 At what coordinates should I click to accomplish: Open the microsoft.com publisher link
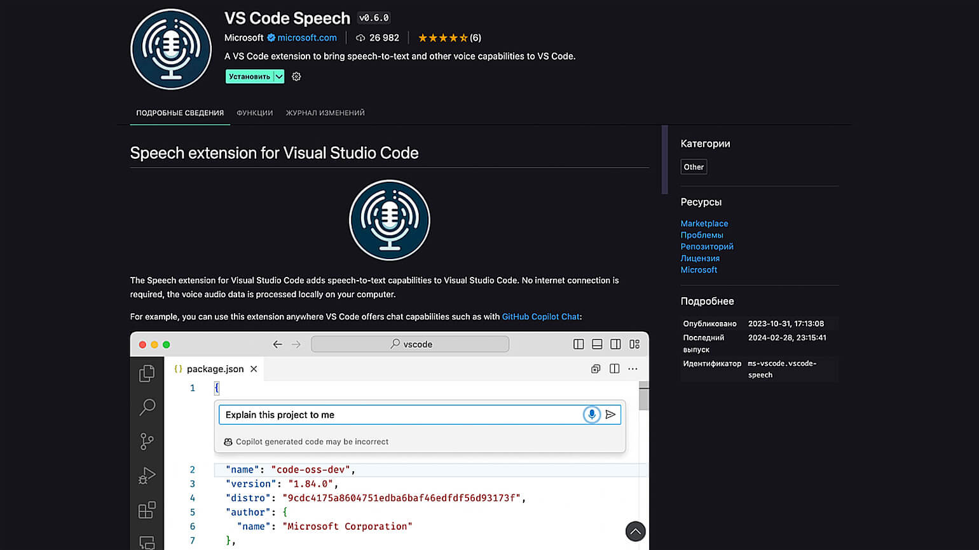point(307,37)
